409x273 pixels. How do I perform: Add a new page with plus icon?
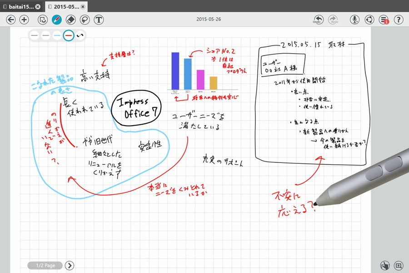pyautogui.click(x=25, y=20)
